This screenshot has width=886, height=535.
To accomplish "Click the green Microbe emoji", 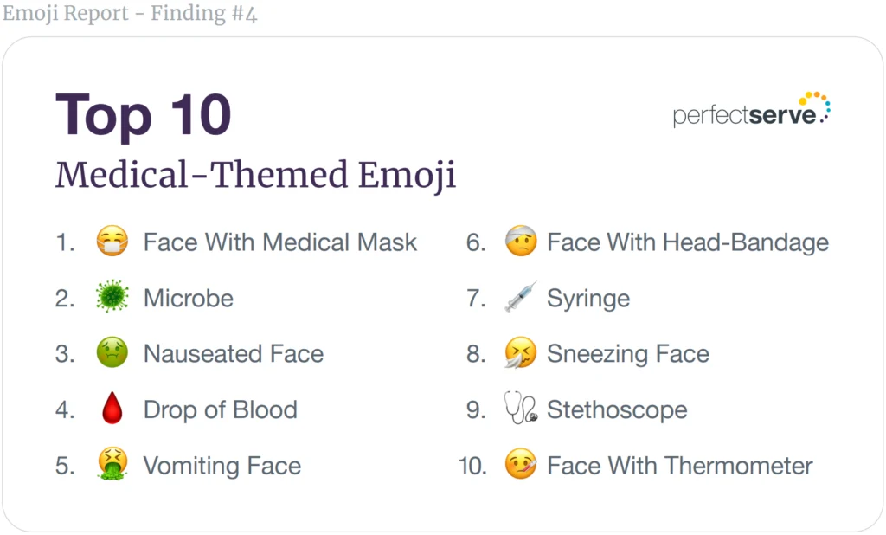I will [x=112, y=299].
